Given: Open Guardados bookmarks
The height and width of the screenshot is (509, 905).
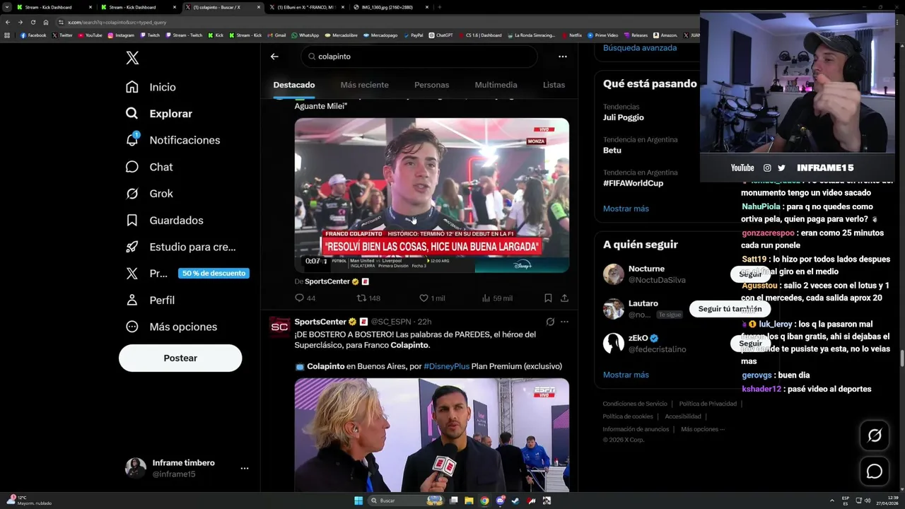Looking at the screenshot, I should coord(164,220).
